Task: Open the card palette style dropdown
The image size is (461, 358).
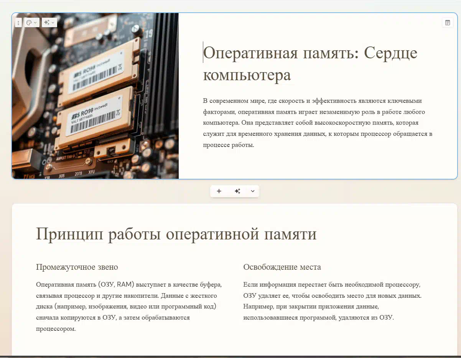Action: (31, 23)
